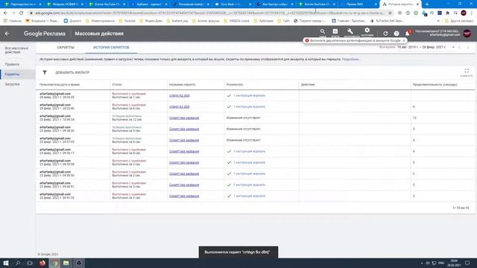
Task: Refresh data with the header refresh icon
Action: tap(385, 33)
